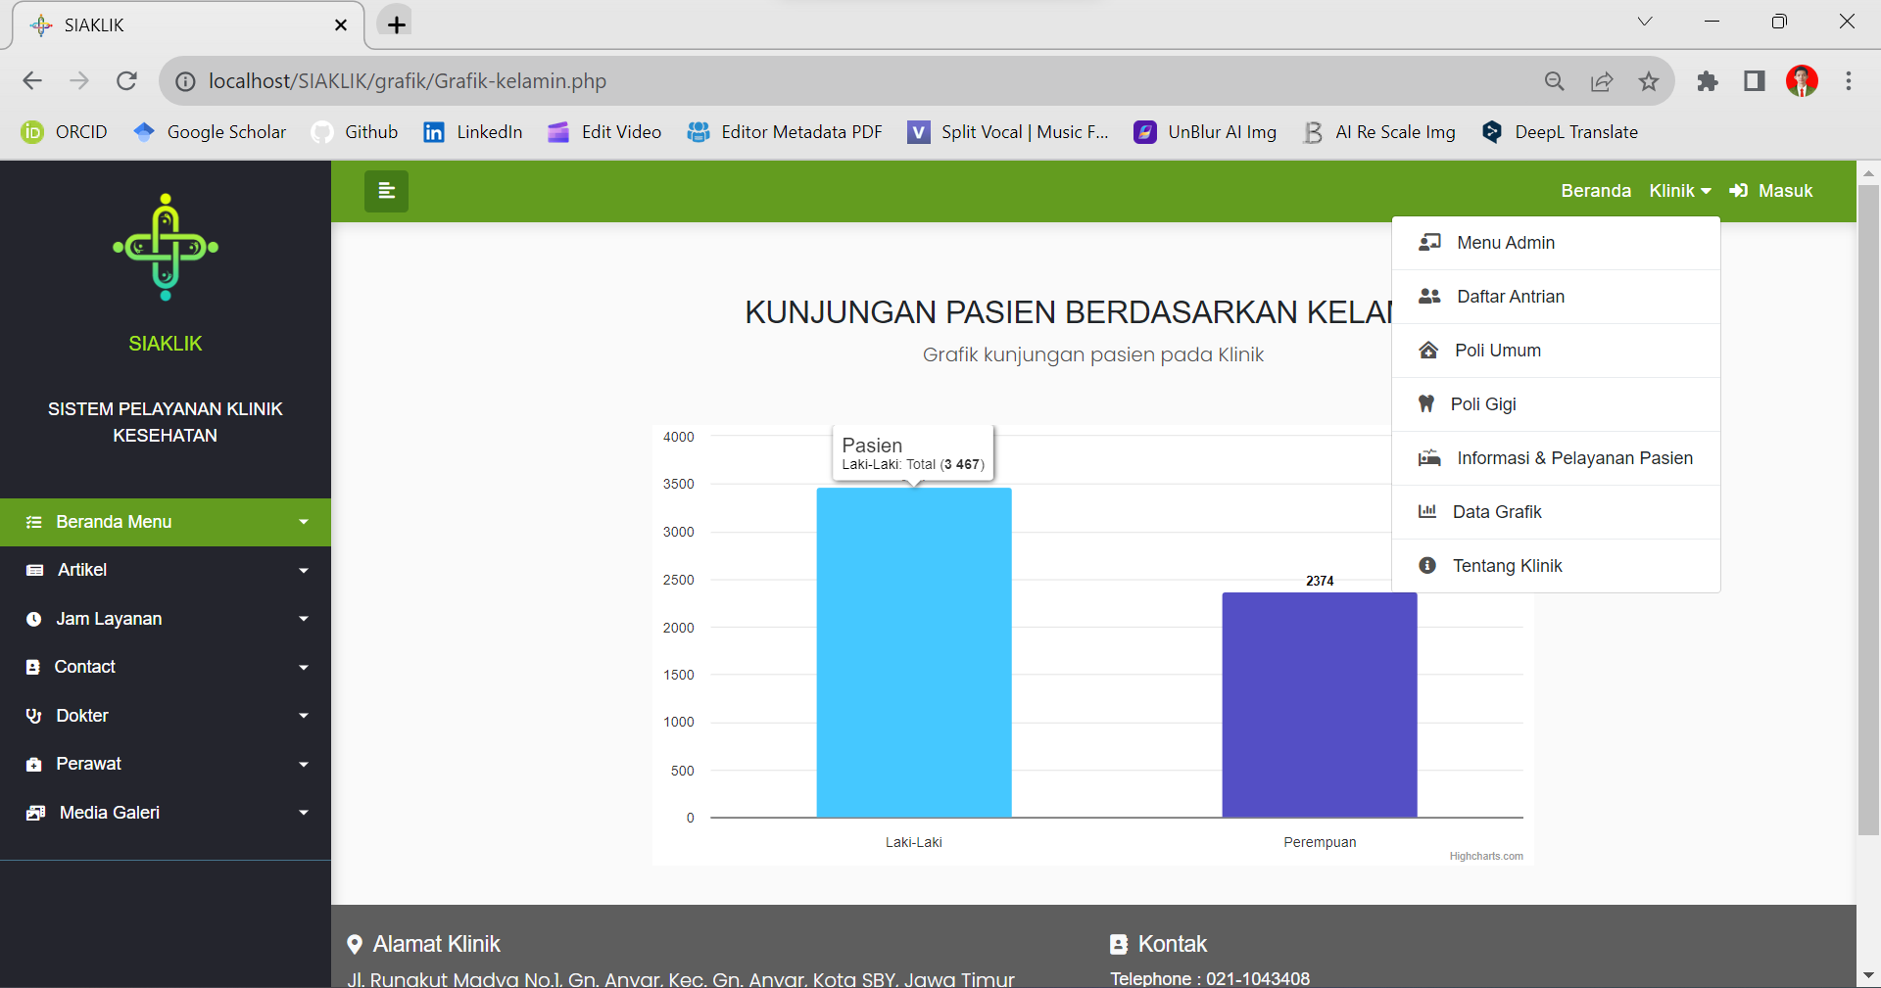Click the Dokter stethoscope icon
The image size is (1881, 988).
(x=33, y=716)
